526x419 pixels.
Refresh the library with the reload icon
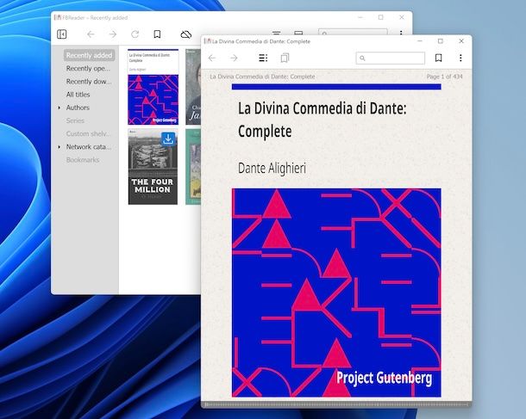[135, 34]
